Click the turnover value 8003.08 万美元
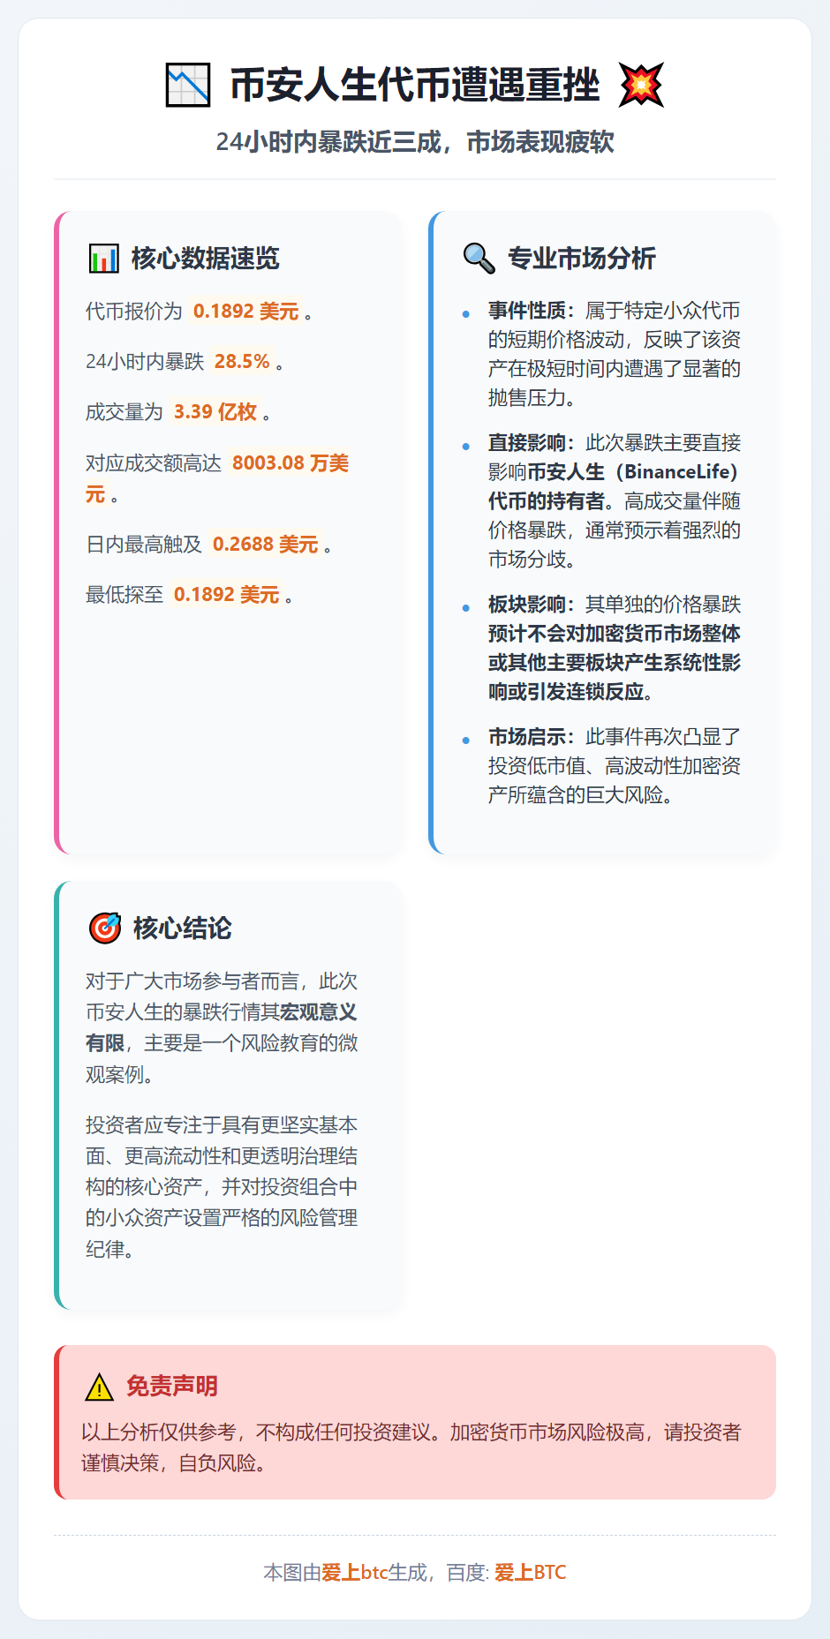This screenshot has width=830, height=1639. [x=217, y=478]
